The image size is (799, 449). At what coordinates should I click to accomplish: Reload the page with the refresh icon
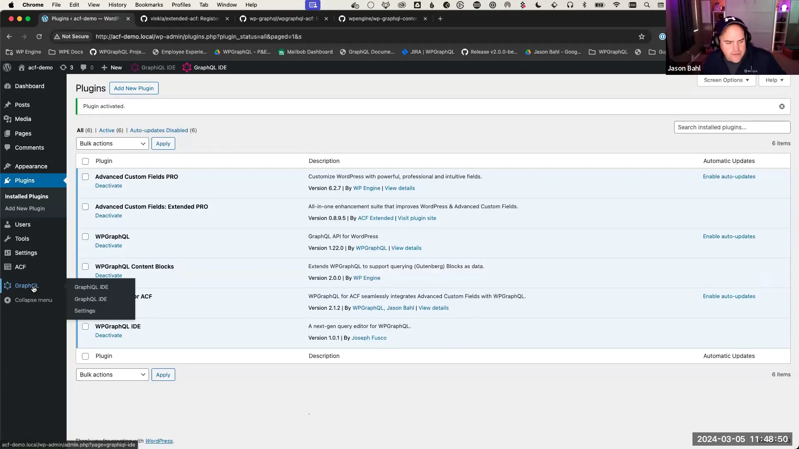pos(39,37)
